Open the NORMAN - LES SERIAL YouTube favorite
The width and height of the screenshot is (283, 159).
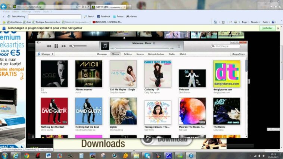pos(107,22)
